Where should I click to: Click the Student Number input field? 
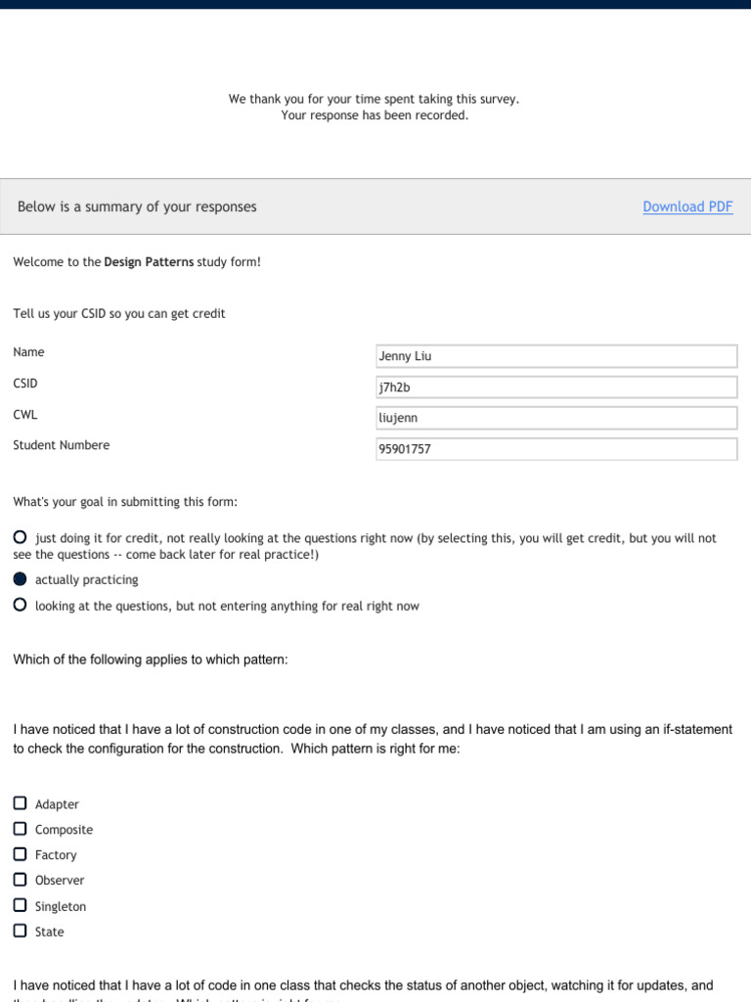[555, 449]
